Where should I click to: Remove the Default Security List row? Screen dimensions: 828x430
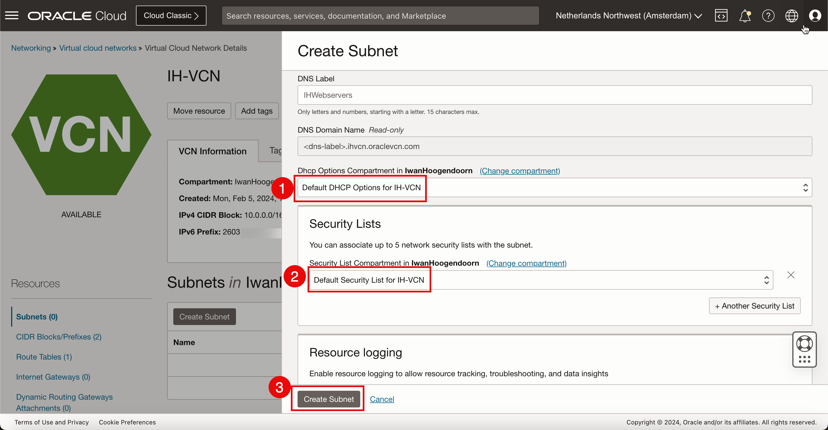click(791, 275)
